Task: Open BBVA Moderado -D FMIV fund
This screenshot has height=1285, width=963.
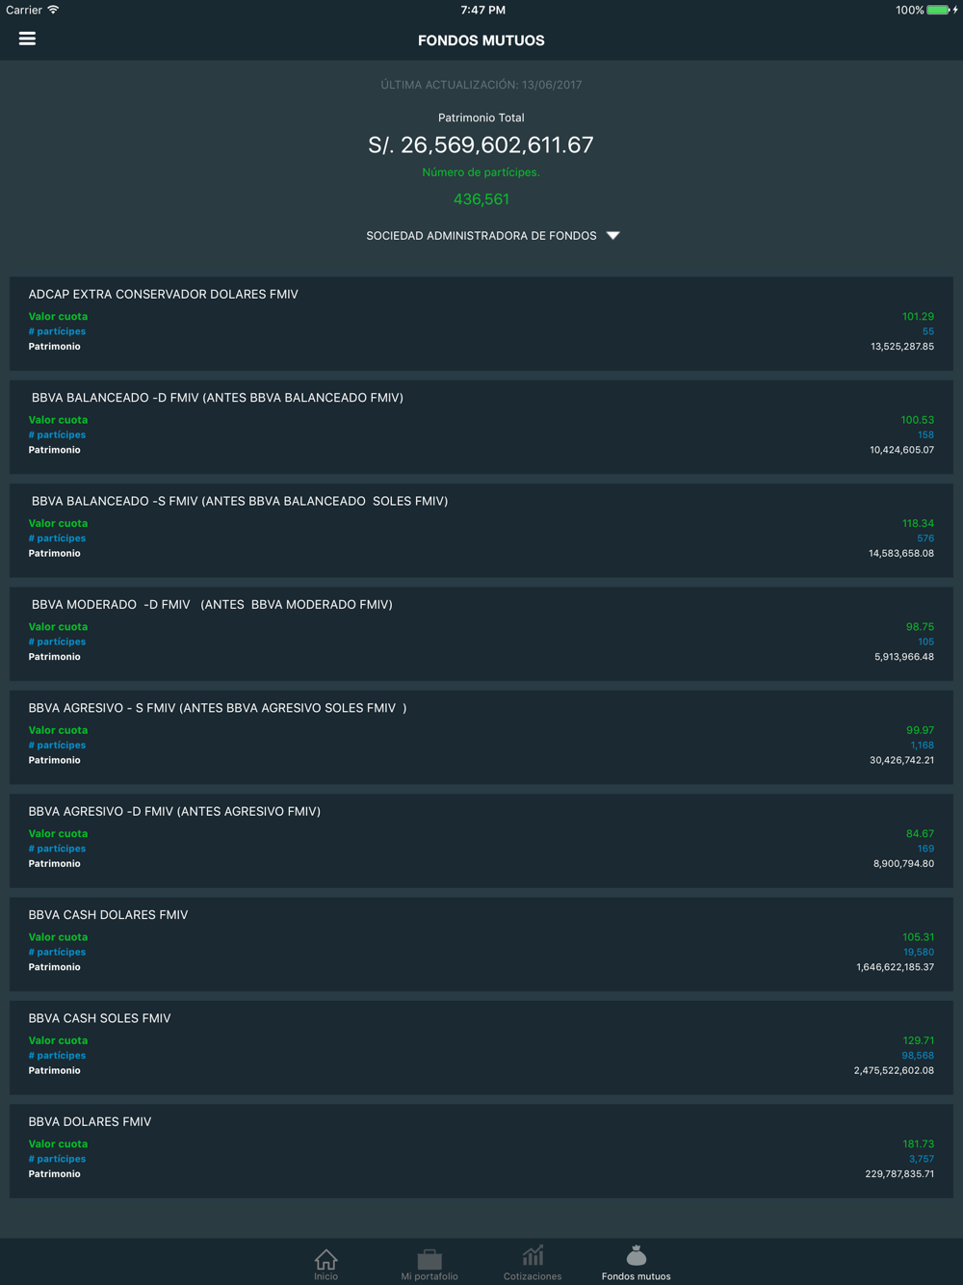Action: click(481, 634)
